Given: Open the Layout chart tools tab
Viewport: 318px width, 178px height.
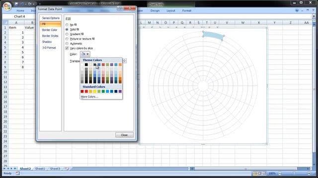Looking at the screenshot, I should (x=171, y=11).
